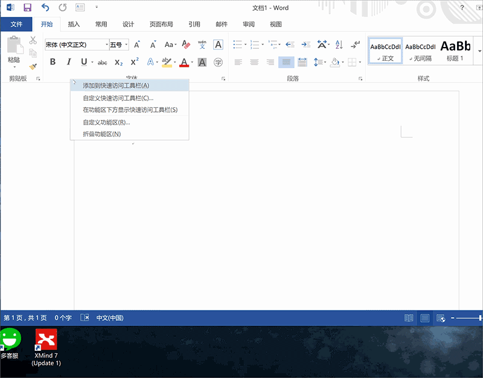Click the Clear Formatting eraser icon
This screenshot has height=378, width=483.
click(186, 45)
